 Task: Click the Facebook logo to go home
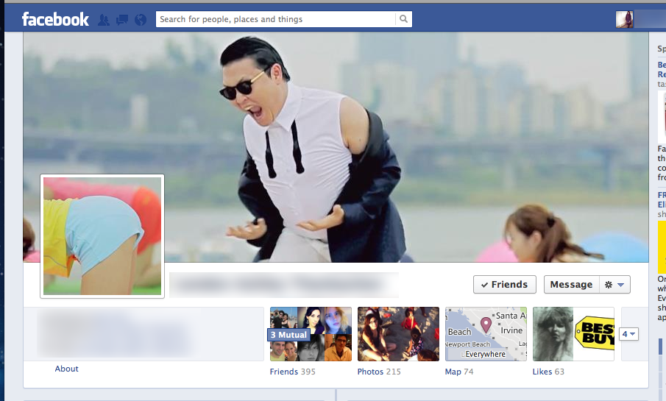[55, 19]
